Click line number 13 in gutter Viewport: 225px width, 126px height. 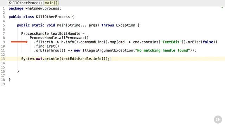[x=3, y=59]
